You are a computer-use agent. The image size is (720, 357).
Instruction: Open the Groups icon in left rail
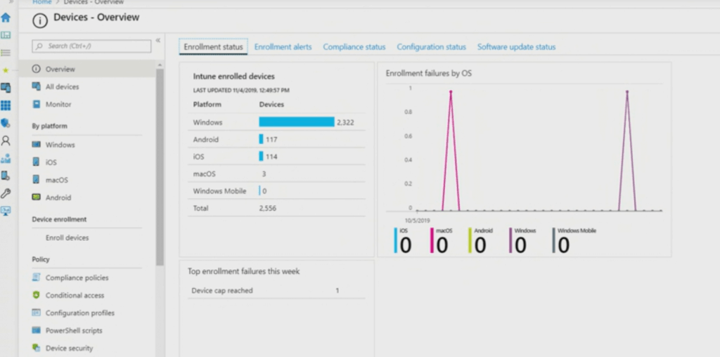click(x=6, y=158)
